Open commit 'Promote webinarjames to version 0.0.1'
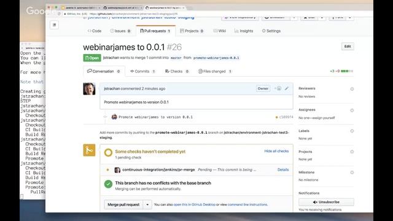Screen dimensions: 393x221 pyautogui.click(x=155, y=117)
